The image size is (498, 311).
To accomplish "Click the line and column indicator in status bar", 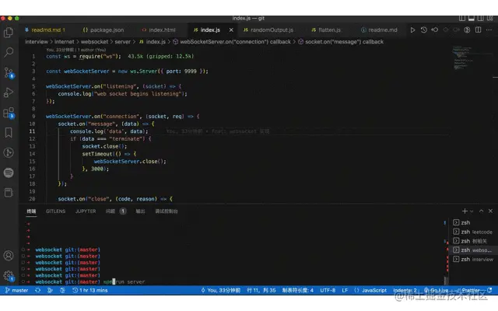I will coord(261,290).
